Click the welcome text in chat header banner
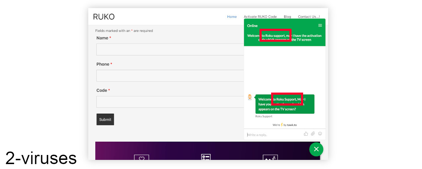Image resolution: width=422 pixels, height=169 pixels. pyautogui.click(x=284, y=38)
